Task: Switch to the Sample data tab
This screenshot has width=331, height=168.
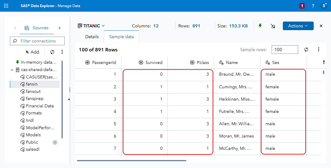Action: [121, 37]
